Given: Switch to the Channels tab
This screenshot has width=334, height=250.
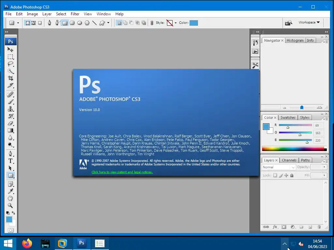Looking at the screenshot, I should [x=289, y=160].
